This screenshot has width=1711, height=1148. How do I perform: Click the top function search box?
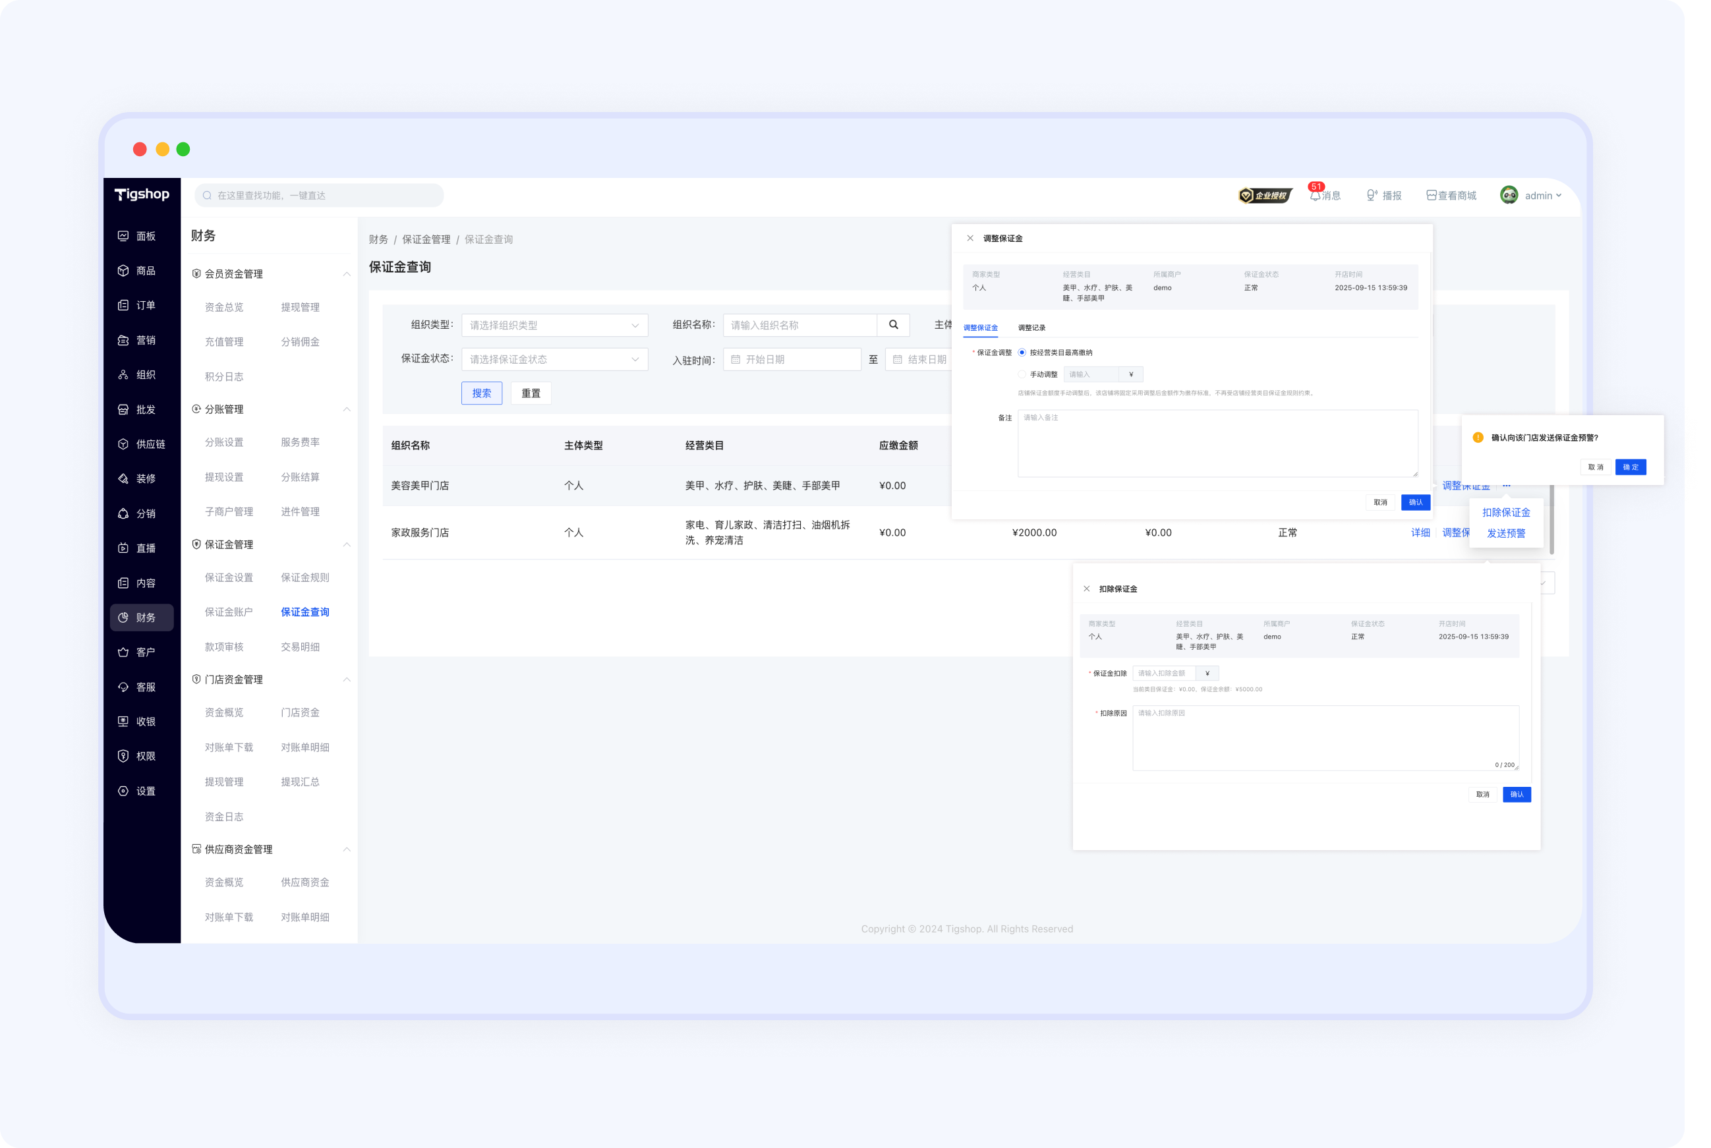click(319, 196)
